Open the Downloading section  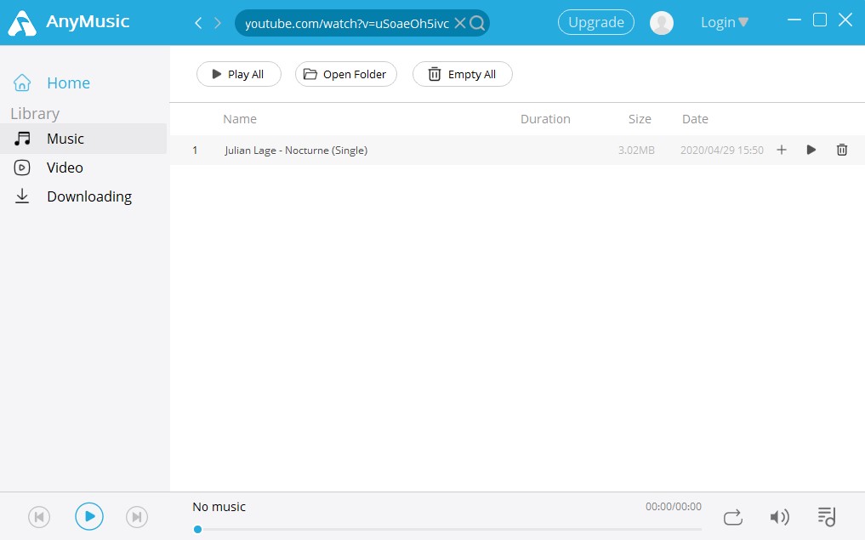point(72,196)
